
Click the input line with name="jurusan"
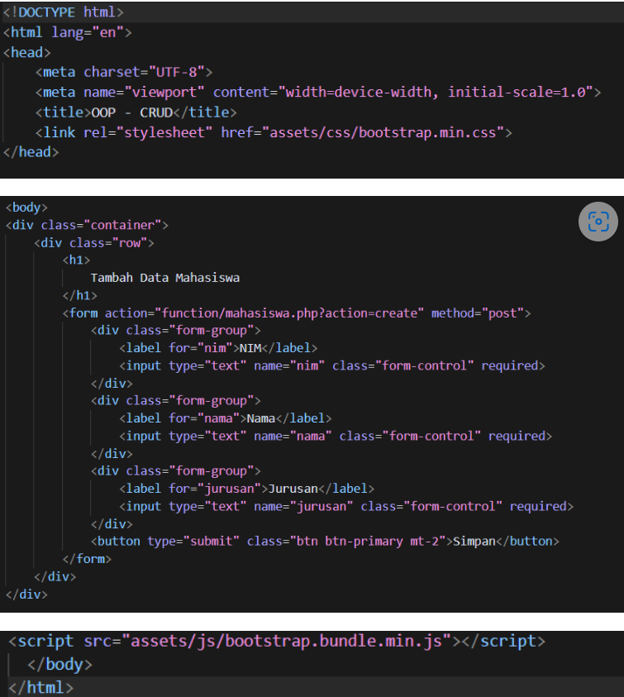point(345,506)
